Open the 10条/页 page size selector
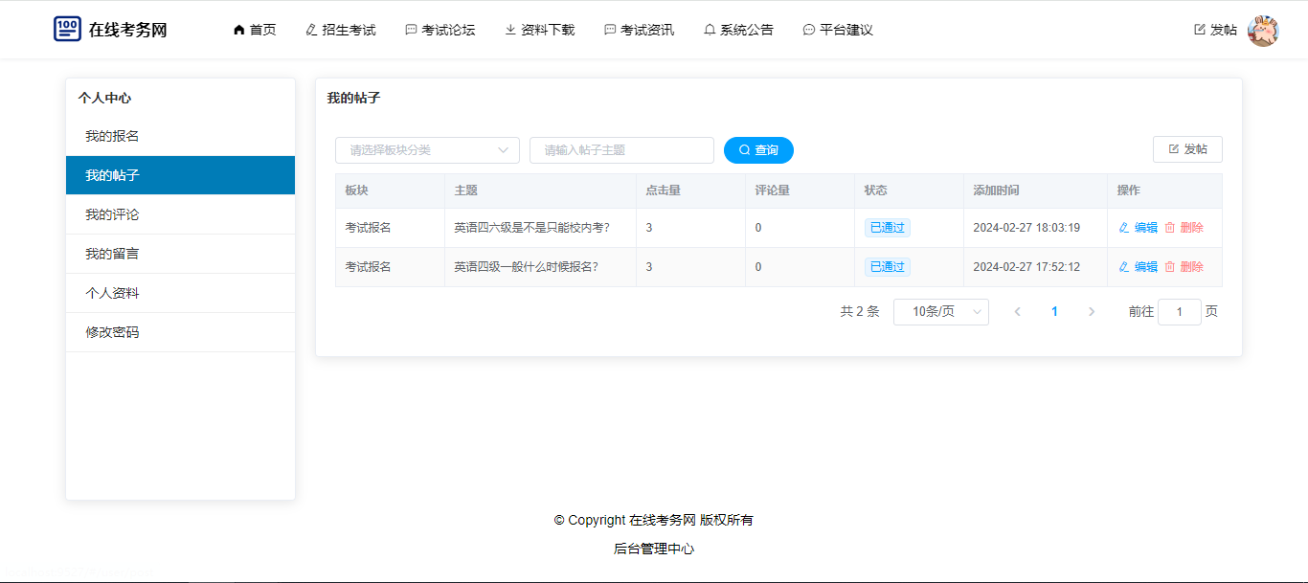1308x583 pixels. (940, 312)
